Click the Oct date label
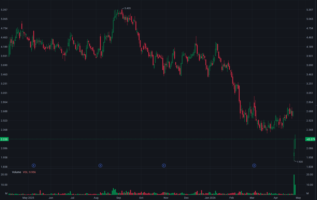 [141, 198]
